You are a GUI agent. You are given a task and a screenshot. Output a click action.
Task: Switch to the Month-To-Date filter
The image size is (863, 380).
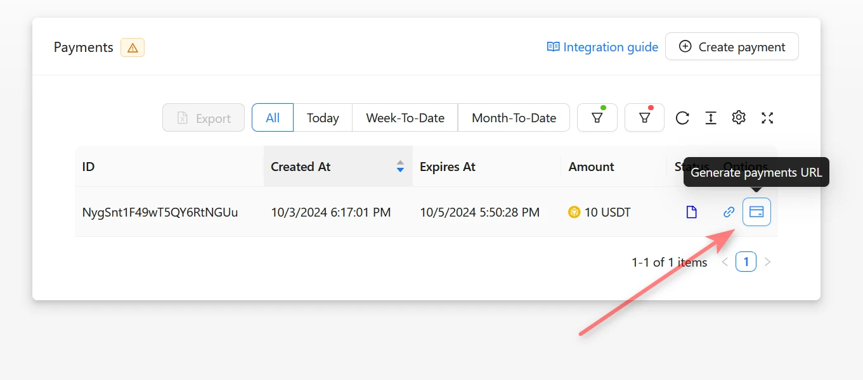tap(514, 118)
